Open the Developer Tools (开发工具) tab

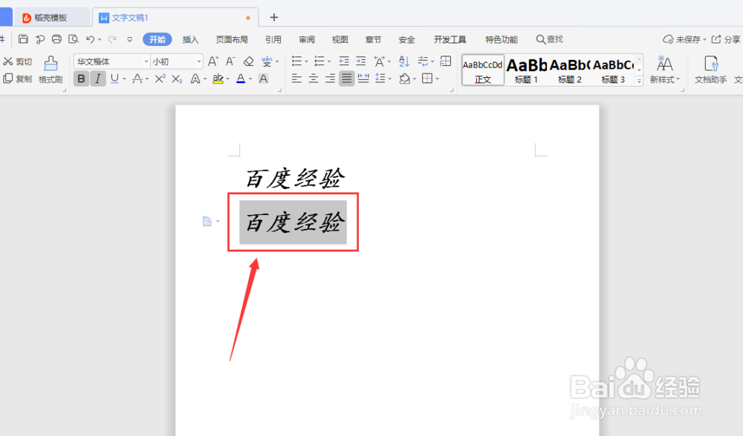click(450, 39)
